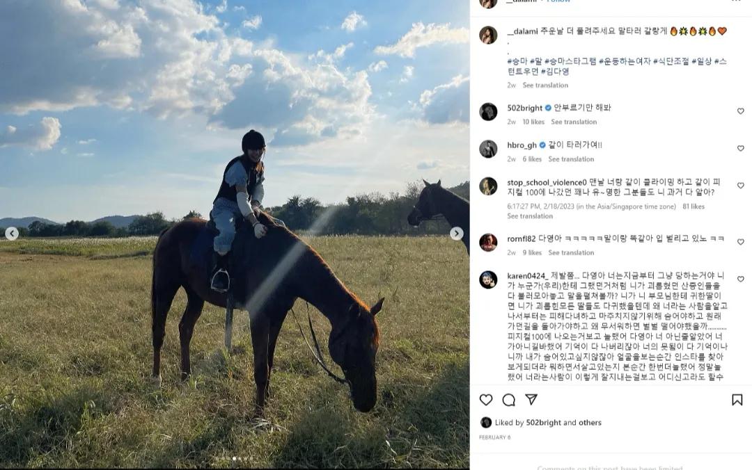The width and height of the screenshot is (752, 470).
Task: Like 502bright's comment heart
Action: point(740,111)
